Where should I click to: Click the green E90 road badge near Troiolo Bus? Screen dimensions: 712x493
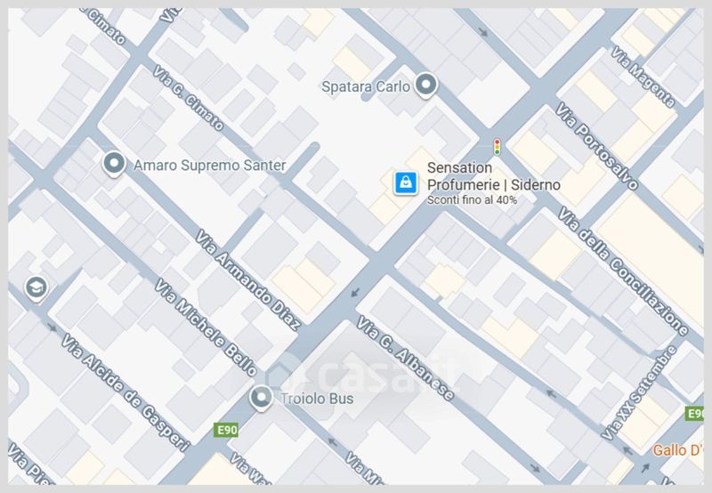tap(226, 430)
